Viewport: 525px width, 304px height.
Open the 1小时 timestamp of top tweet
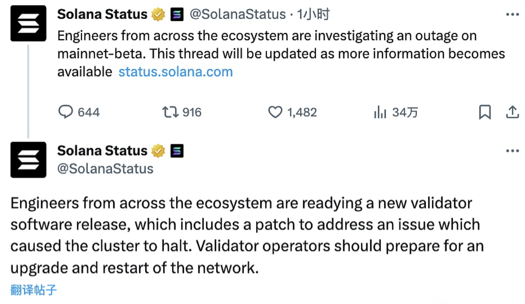[x=313, y=14]
